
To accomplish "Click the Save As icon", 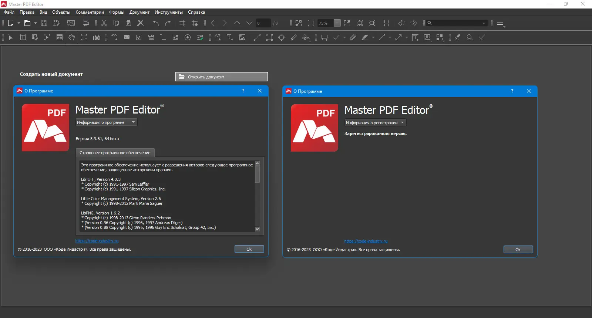I will point(56,23).
